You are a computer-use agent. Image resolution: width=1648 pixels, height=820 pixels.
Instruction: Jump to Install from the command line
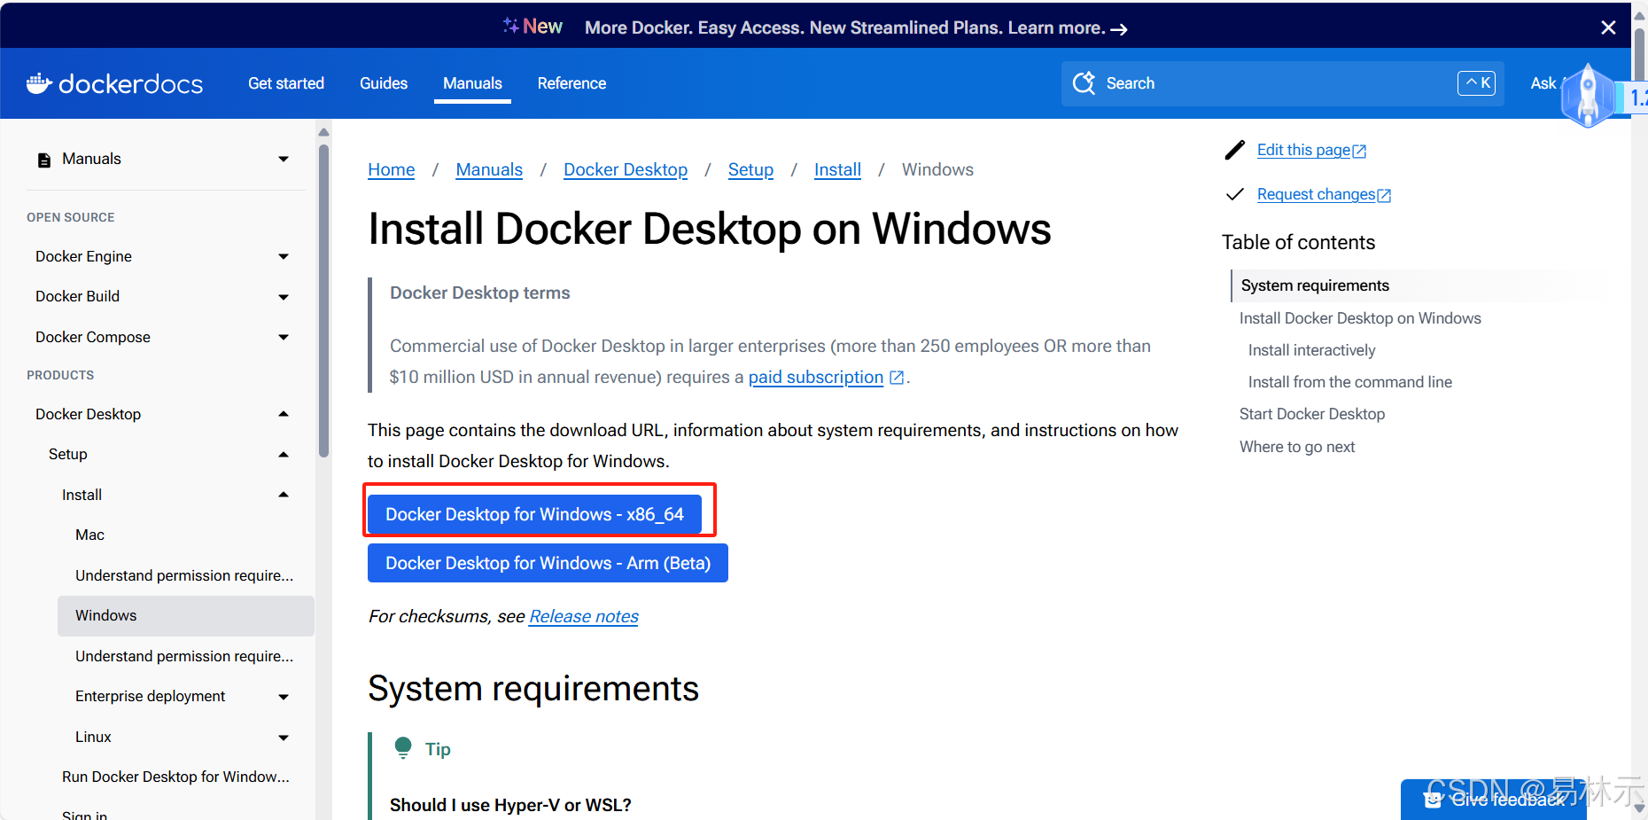tap(1349, 382)
